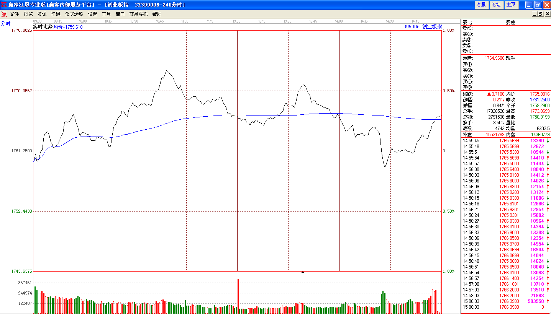Click the small black triangle marker under chart
551x314 pixels.
click(303, 272)
